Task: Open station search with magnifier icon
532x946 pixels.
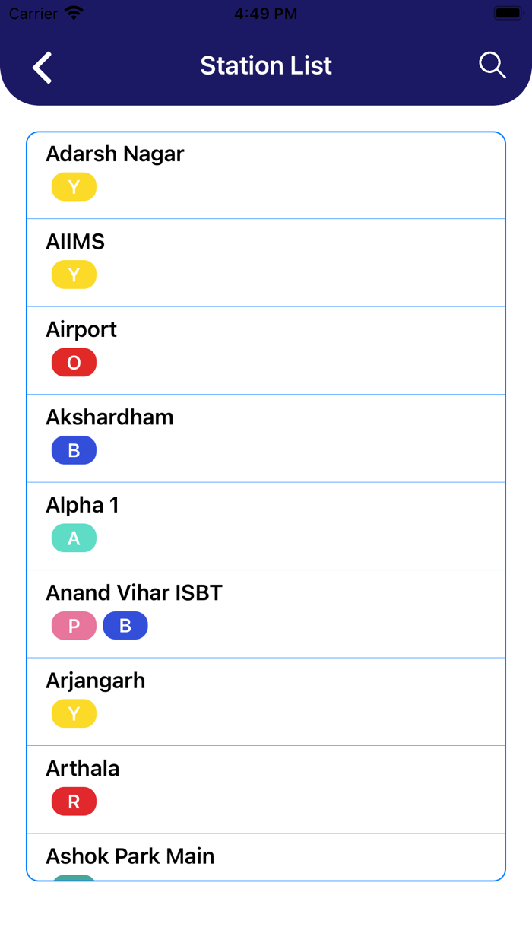Action: pos(492,65)
